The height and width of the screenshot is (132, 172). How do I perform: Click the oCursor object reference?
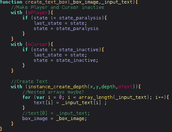38,44
